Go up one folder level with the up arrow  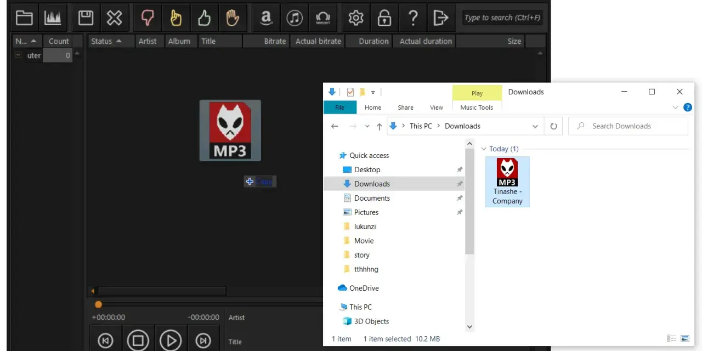tap(379, 127)
